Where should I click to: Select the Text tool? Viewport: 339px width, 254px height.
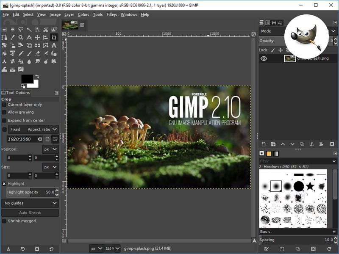[x=54, y=45]
